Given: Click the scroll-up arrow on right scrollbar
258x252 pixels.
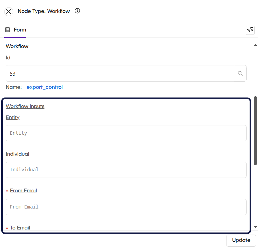Looking at the screenshot, I should pos(255,45).
